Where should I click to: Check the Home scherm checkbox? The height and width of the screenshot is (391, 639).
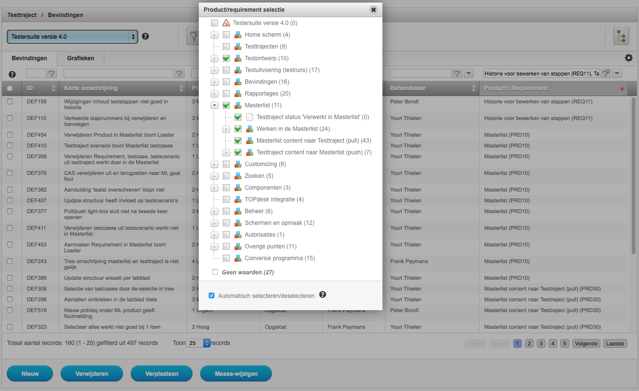coord(226,35)
